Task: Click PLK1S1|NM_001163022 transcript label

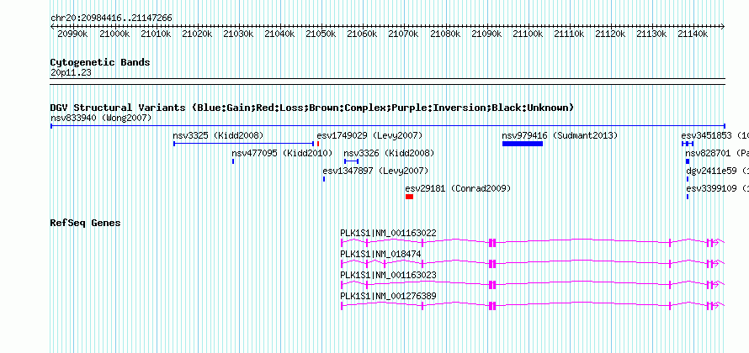Action: point(388,234)
